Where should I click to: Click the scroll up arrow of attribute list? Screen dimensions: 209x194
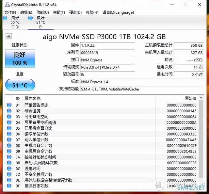click(201, 98)
